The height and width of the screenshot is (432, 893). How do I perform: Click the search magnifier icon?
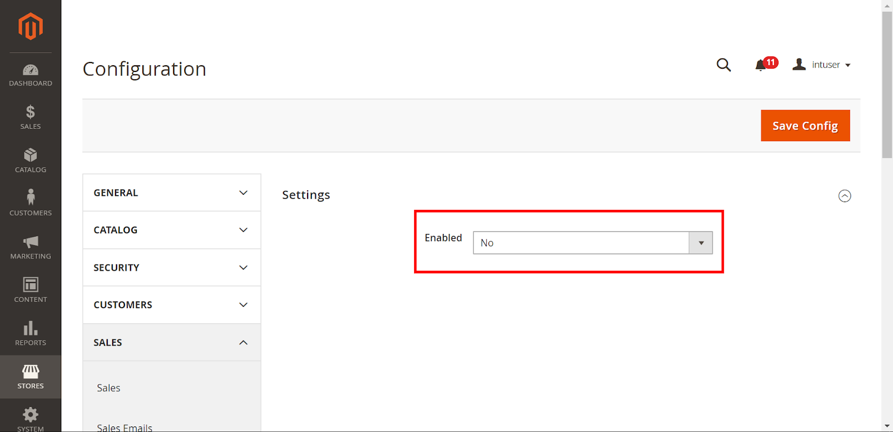click(x=723, y=65)
